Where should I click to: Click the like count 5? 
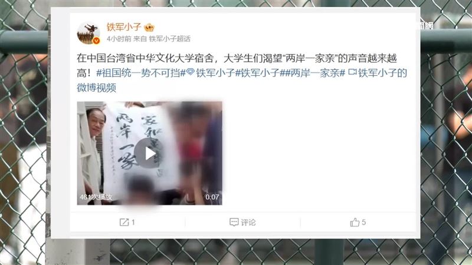[363, 222]
